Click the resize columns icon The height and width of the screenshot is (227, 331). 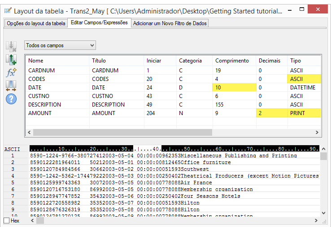[x=11, y=85]
